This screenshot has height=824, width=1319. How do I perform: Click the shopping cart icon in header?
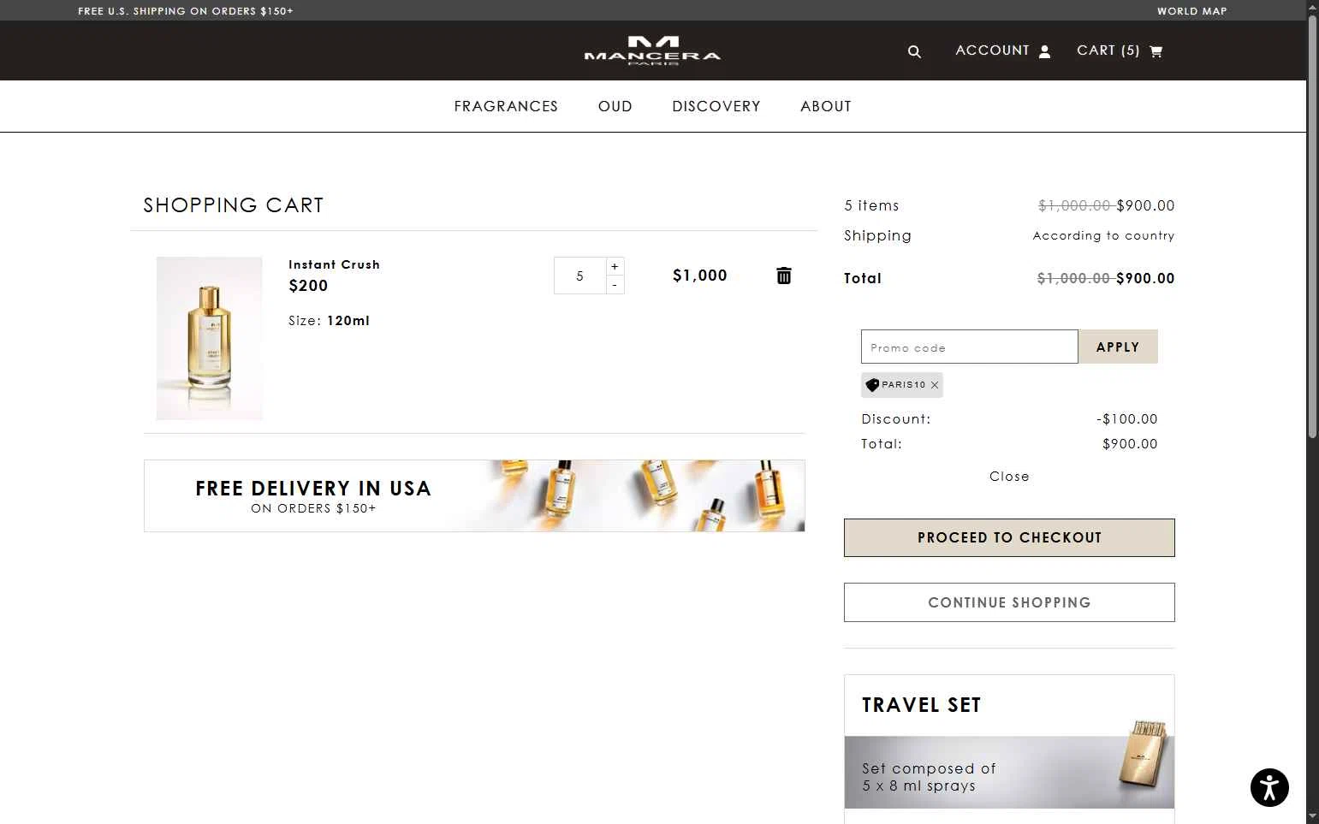click(x=1156, y=51)
